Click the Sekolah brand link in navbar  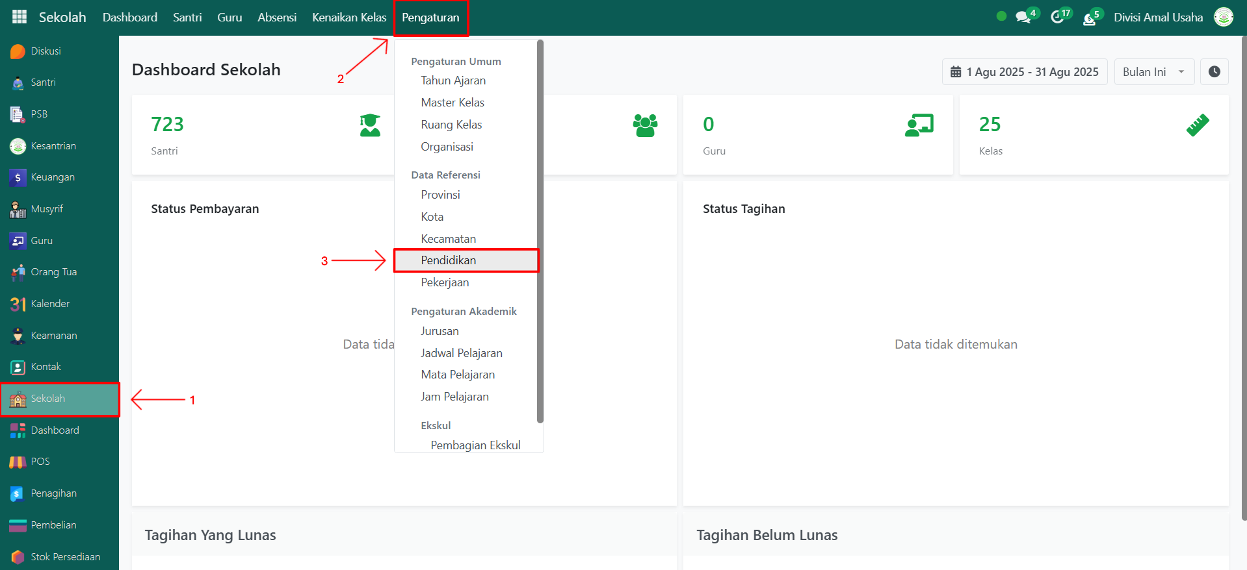coord(62,18)
